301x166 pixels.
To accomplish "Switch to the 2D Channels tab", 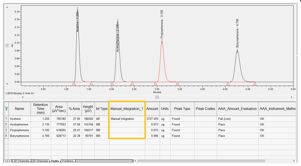I will [40, 161].
